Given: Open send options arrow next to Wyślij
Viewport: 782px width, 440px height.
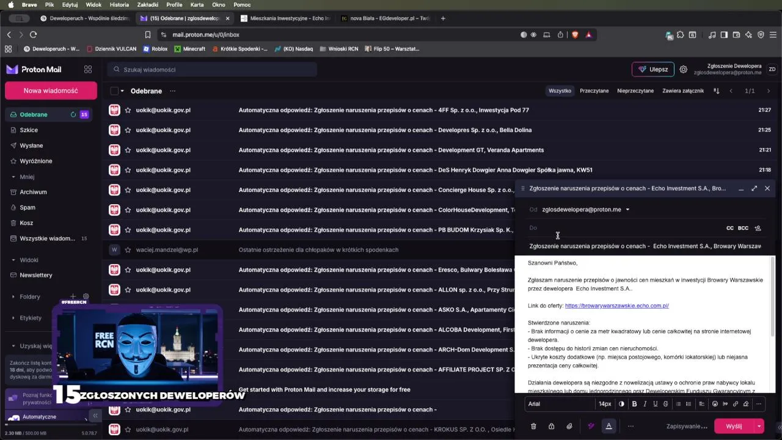Looking at the screenshot, I should [759, 427].
